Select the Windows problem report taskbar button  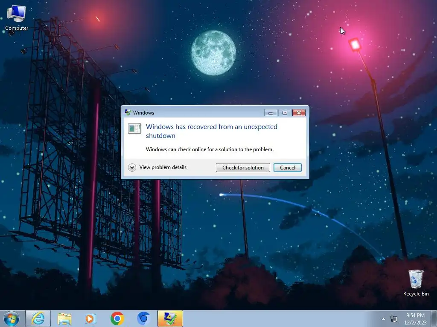170,318
